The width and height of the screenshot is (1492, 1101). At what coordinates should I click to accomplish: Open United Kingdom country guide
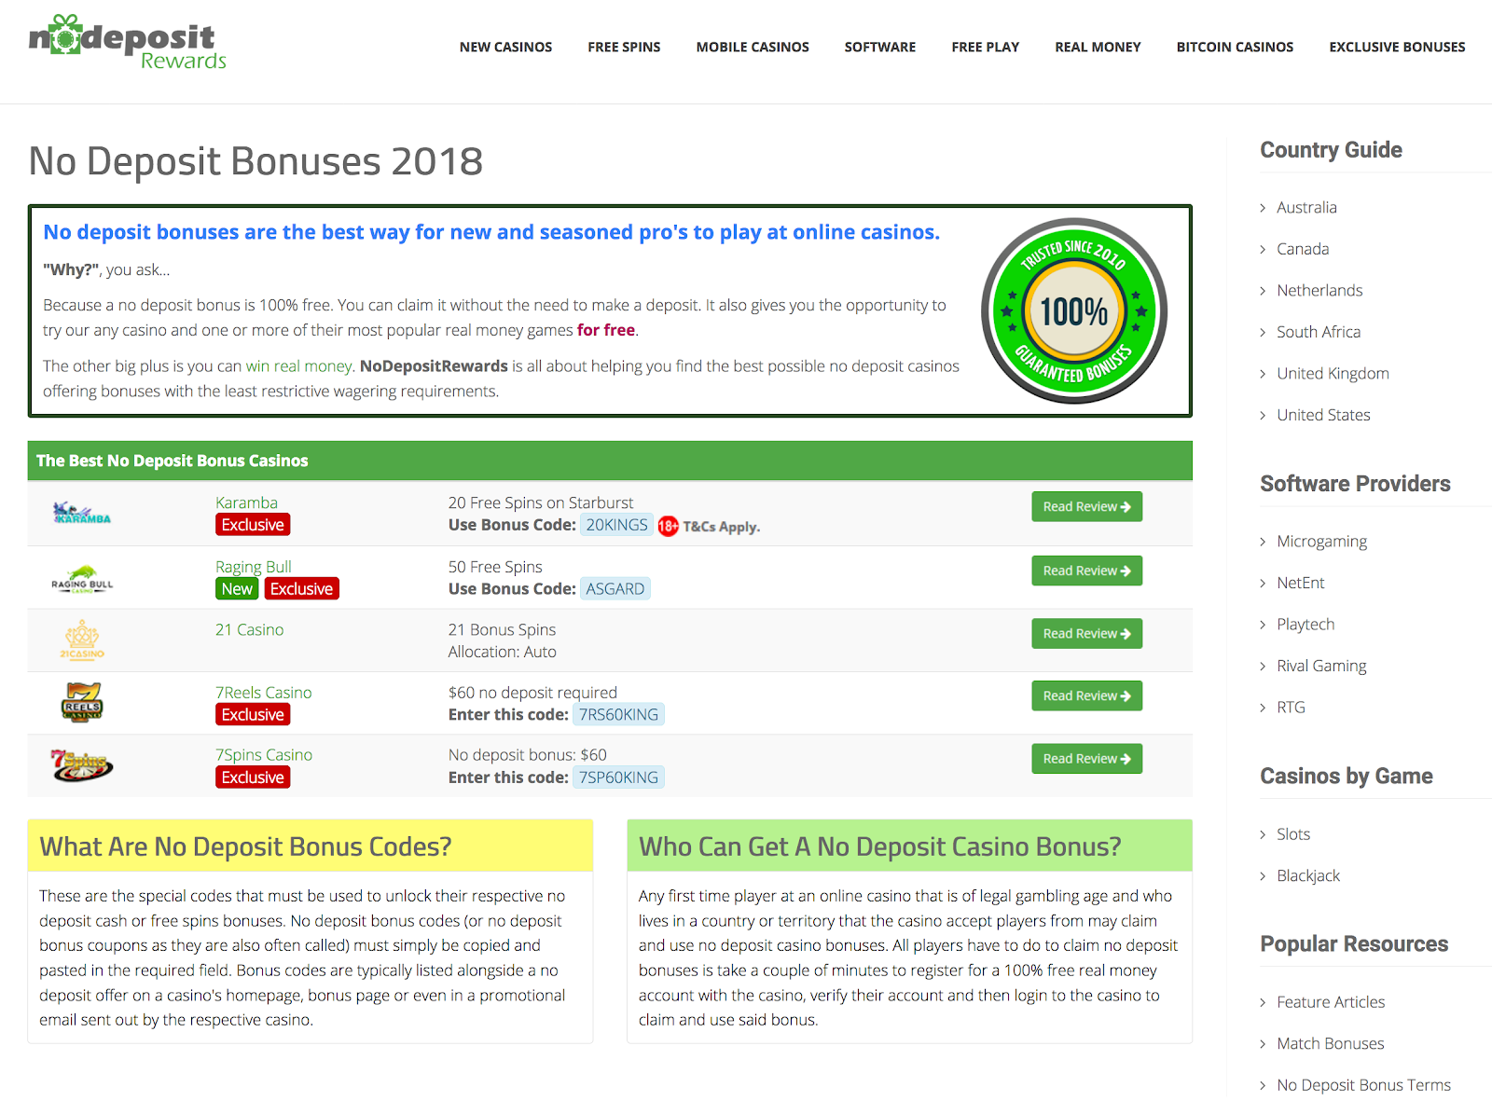(x=1333, y=373)
